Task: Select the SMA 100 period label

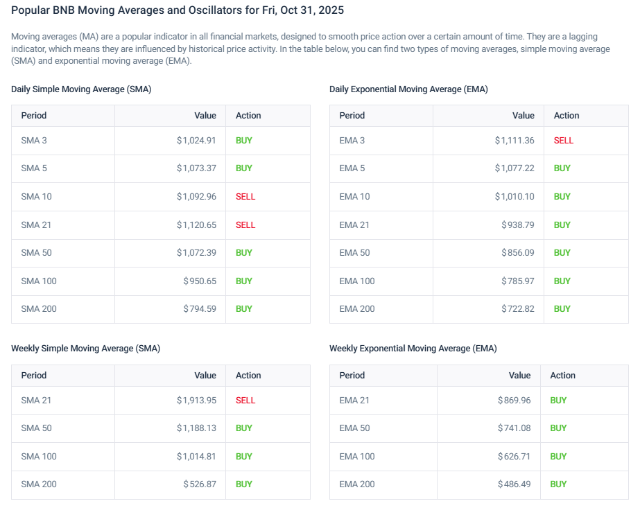Action: pos(38,281)
